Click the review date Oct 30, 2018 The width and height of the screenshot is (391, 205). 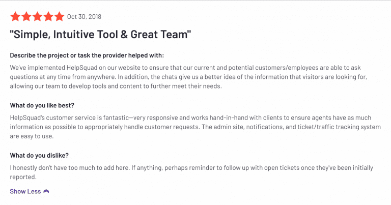[84, 17]
